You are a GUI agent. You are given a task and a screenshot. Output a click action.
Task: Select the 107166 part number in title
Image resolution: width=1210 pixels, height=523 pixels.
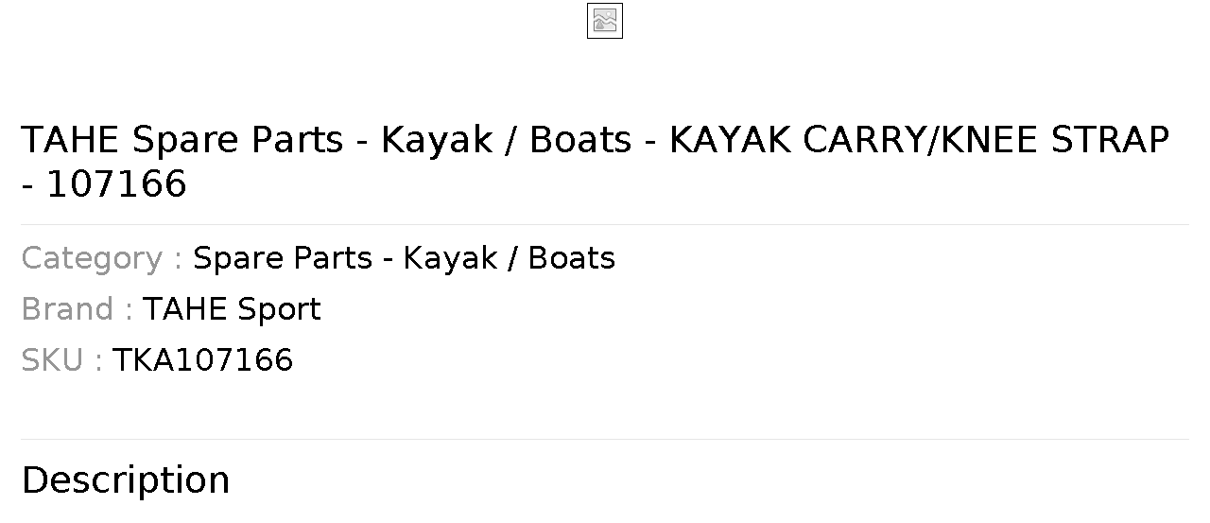tap(116, 183)
